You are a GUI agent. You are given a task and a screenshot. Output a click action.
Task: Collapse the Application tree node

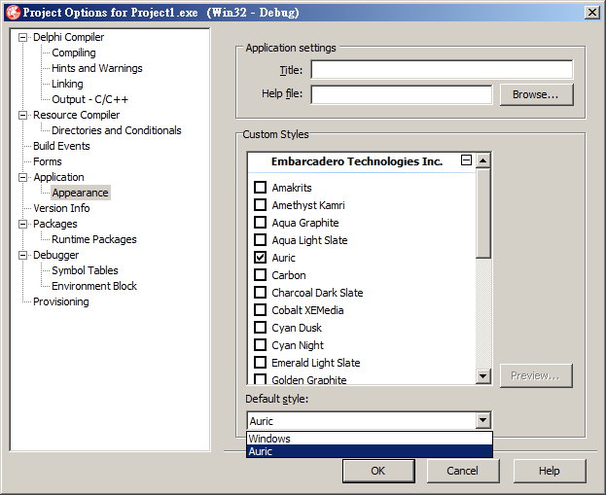pyautogui.click(x=22, y=177)
